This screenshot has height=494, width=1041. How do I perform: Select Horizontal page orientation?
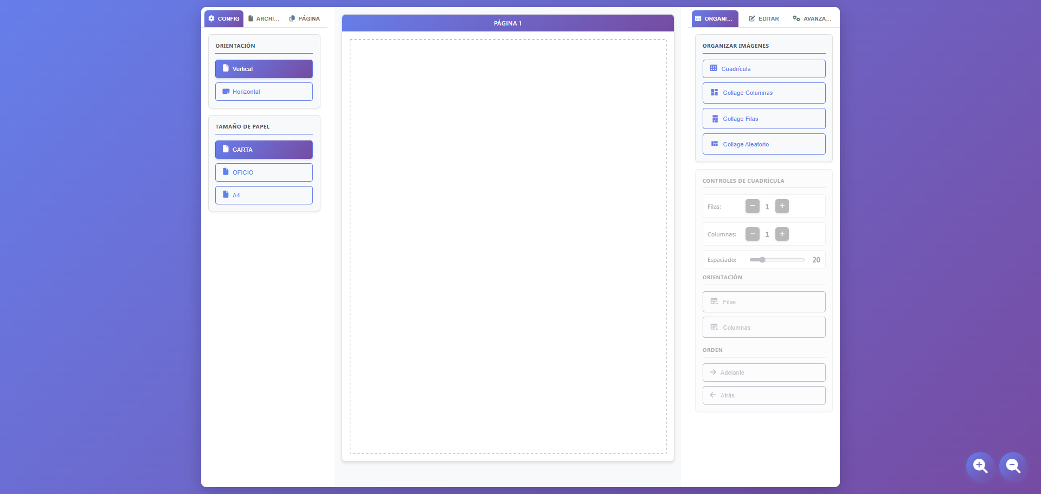pyautogui.click(x=264, y=92)
